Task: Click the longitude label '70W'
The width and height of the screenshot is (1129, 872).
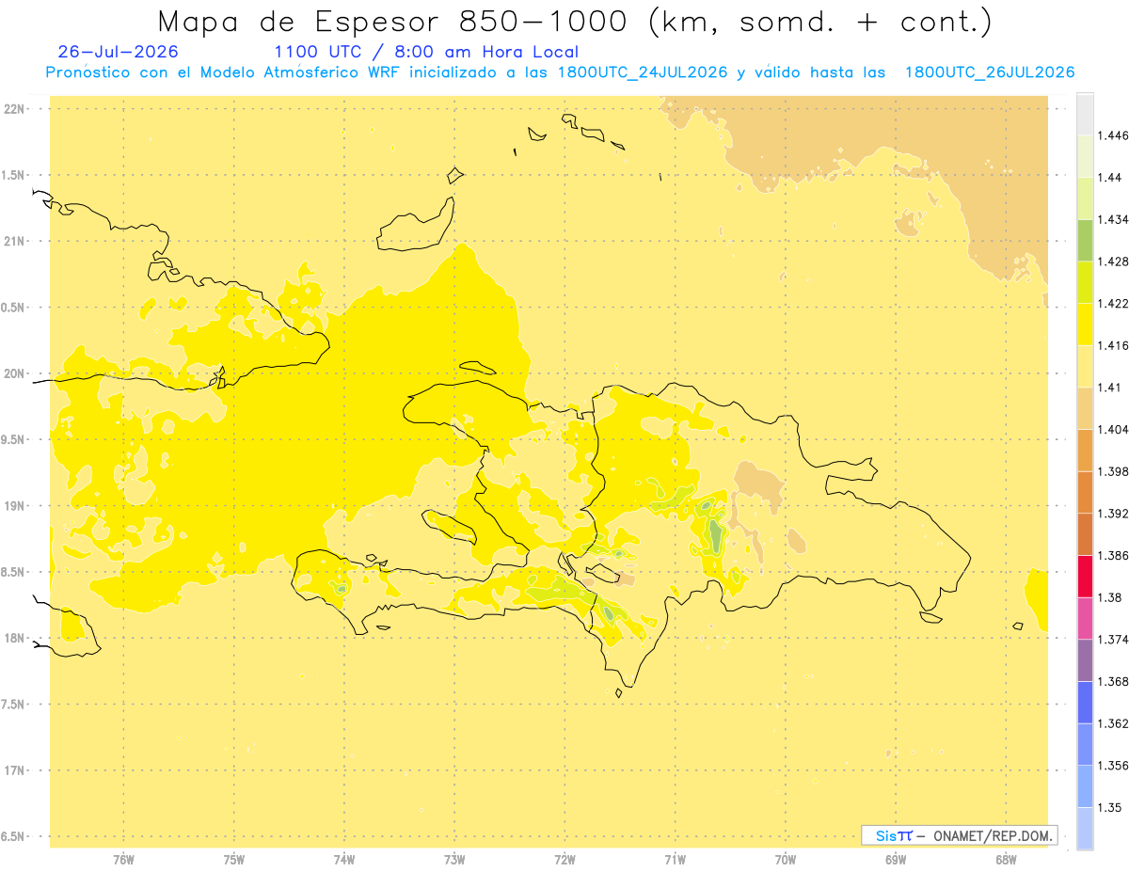Action: click(x=786, y=861)
